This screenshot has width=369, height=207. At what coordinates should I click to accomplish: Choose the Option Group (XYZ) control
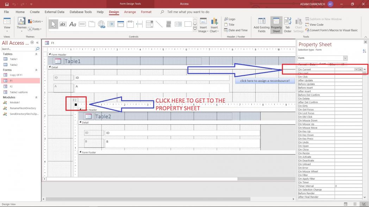tap(130, 24)
